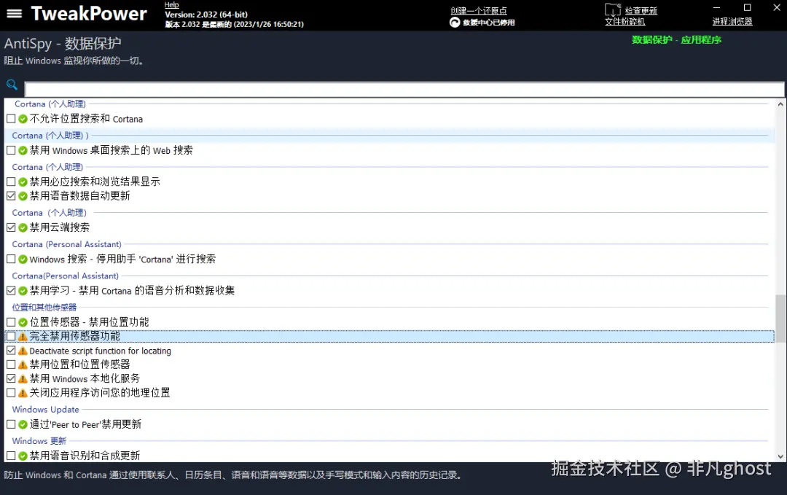Click green status icon for 通过'Peer to Peer'禁用更新
The image size is (787, 495).
[23, 424]
